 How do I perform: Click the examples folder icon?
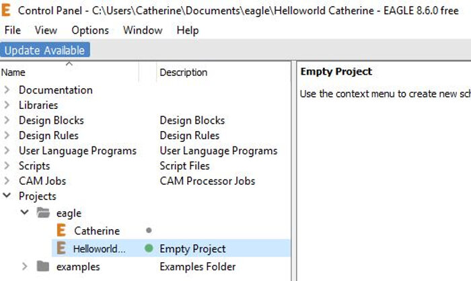43,266
